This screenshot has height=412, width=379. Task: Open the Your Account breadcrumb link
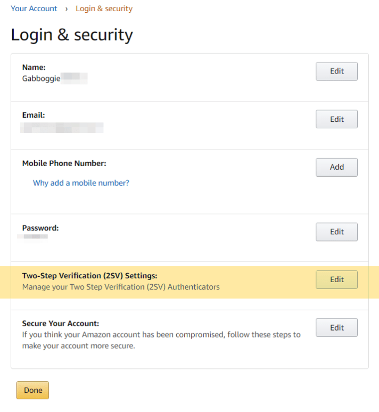click(x=34, y=9)
